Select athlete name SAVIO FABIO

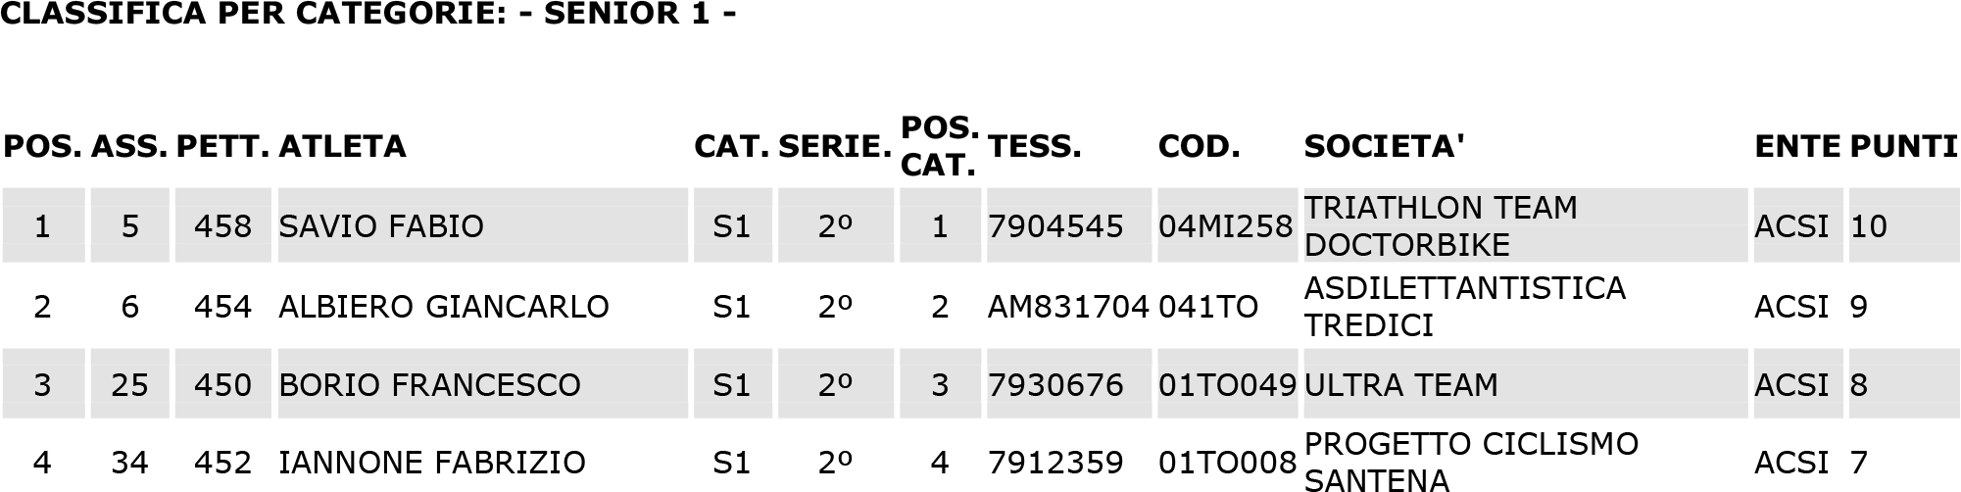(381, 226)
